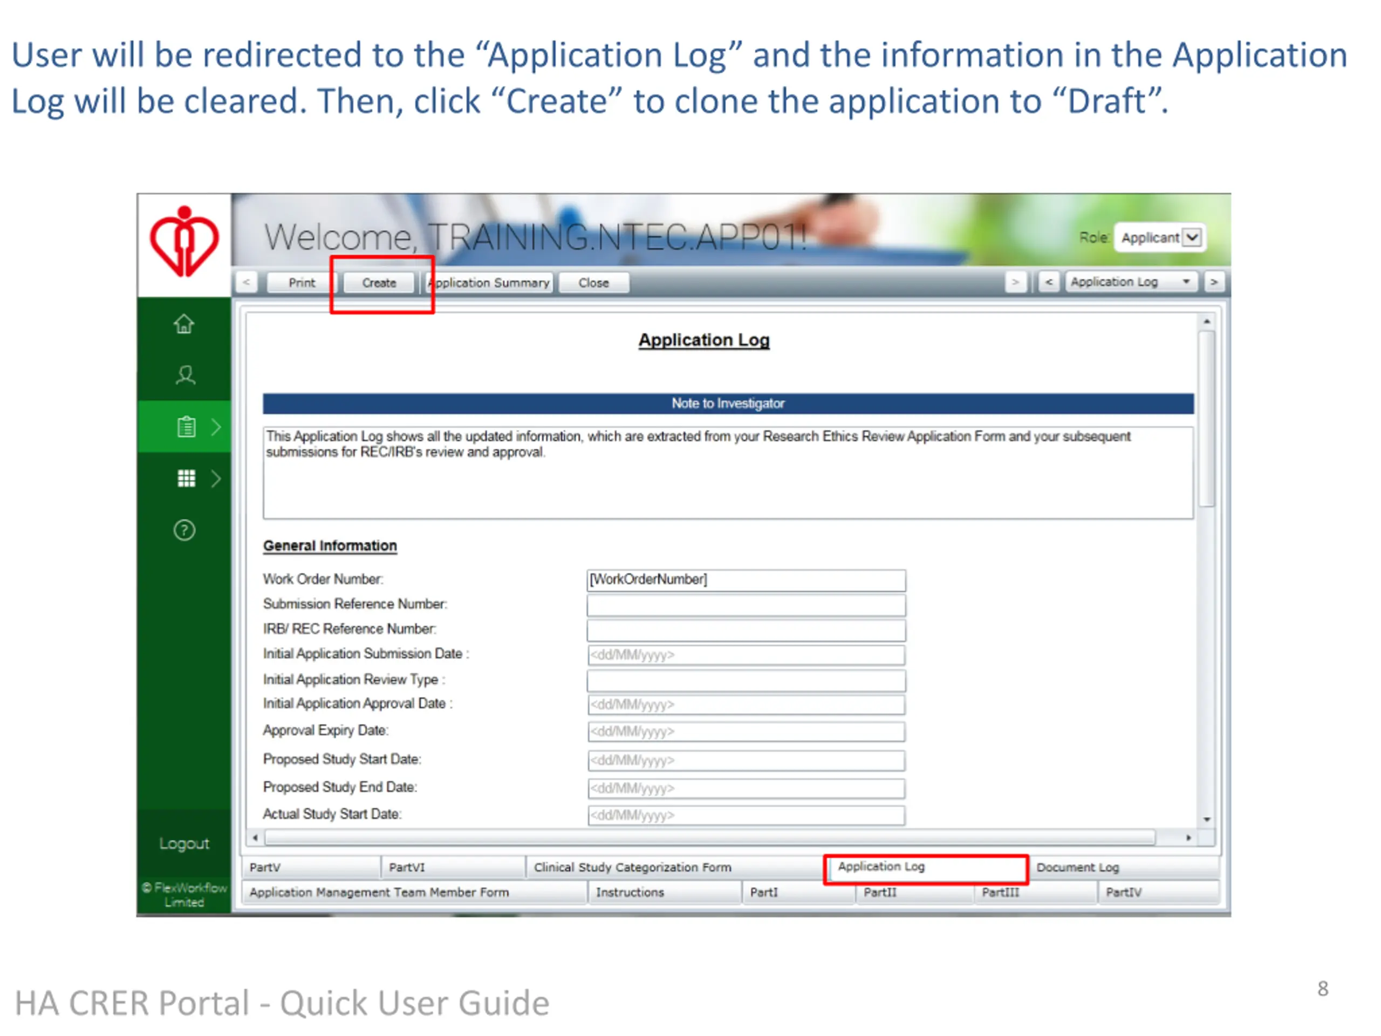Click the Hospital Authority heart logo
Image resolution: width=1381 pixels, height=1036 pixels.
184,243
